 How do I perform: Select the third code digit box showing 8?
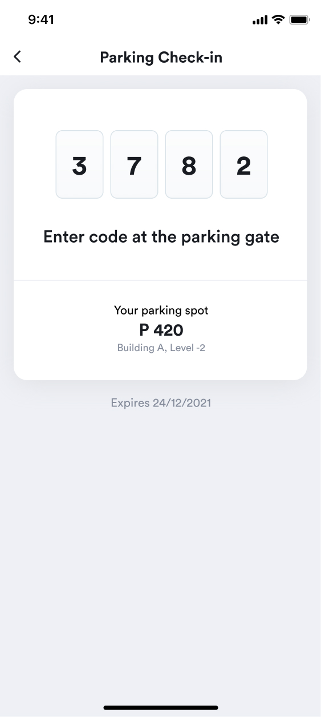point(189,164)
